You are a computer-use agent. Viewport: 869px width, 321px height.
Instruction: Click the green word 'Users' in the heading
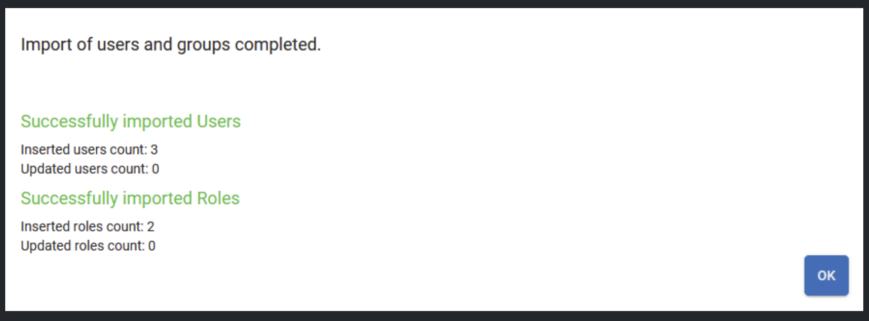coord(219,121)
